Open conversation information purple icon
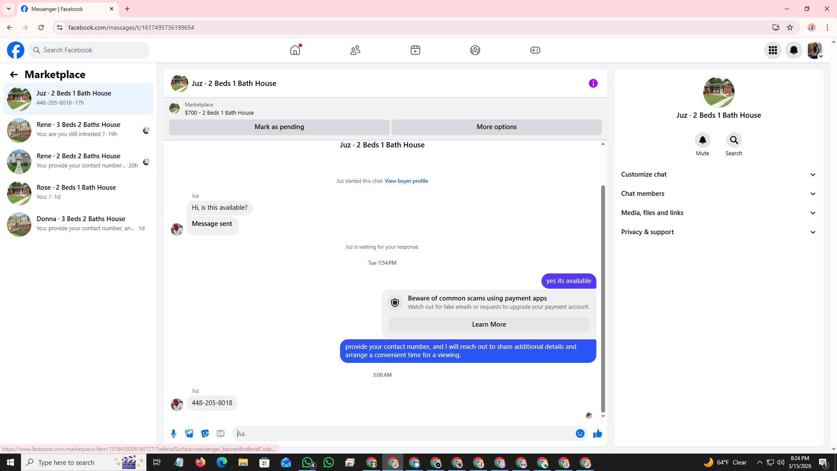837x471 pixels. point(593,83)
